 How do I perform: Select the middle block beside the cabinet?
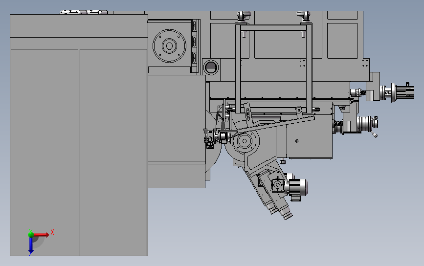[177, 118]
